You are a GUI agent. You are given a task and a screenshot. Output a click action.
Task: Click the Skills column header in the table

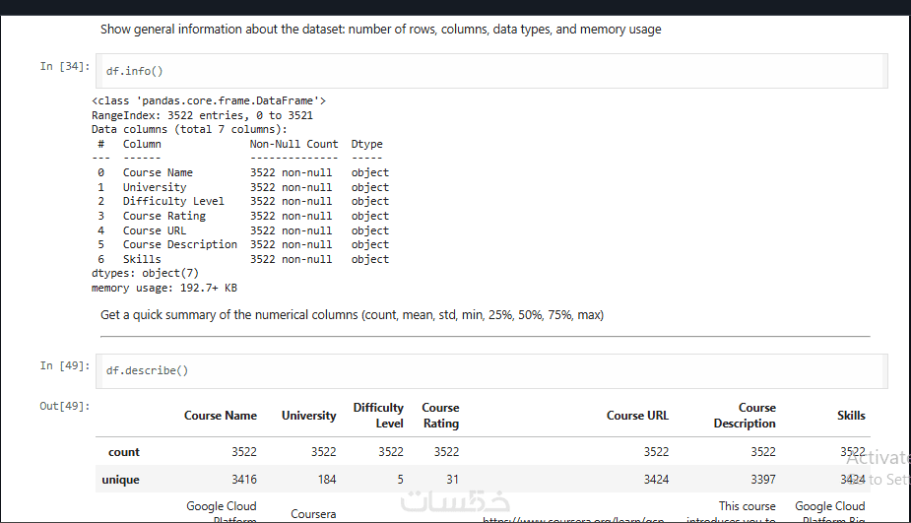click(x=851, y=416)
